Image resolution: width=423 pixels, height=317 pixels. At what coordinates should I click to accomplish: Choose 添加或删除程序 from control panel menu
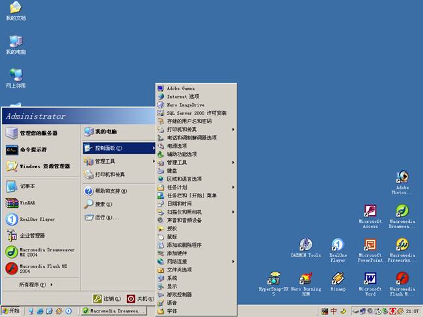click(184, 245)
